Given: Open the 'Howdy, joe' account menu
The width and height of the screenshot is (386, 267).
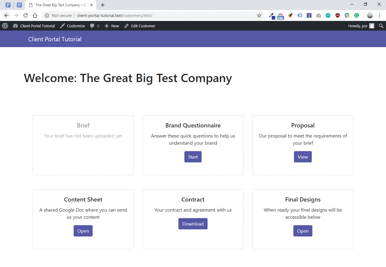Looking at the screenshot, I should 358,26.
